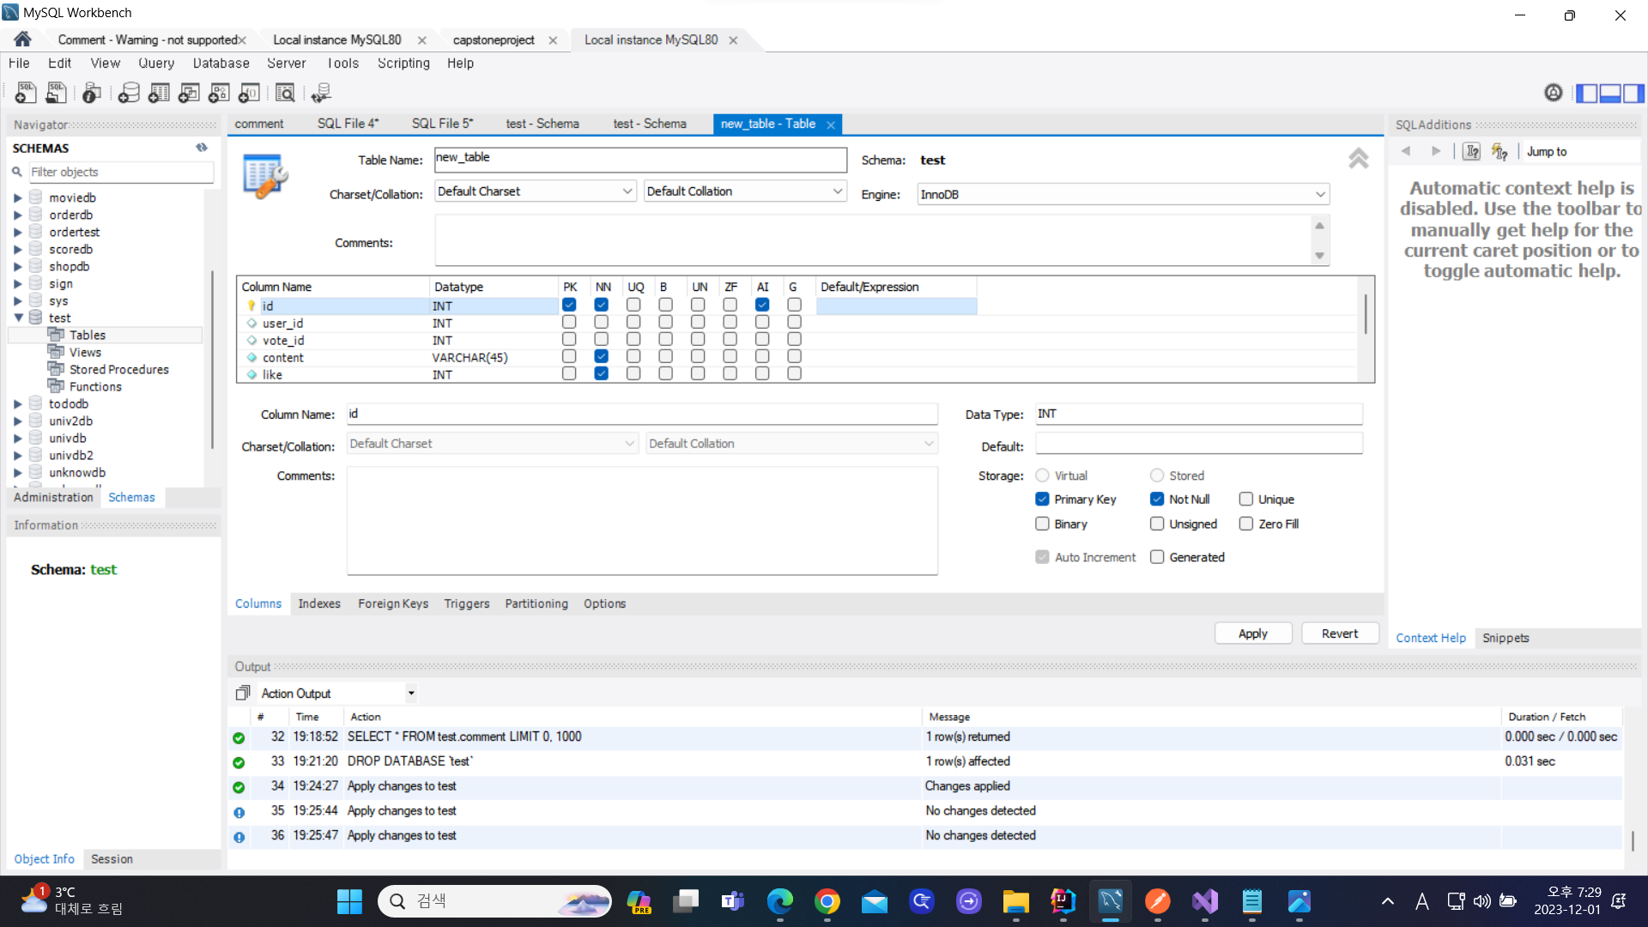The width and height of the screenshot is (1648, 927).
Task: Enable the Unique checkbox in column details
Action: tap(1246, 500)
